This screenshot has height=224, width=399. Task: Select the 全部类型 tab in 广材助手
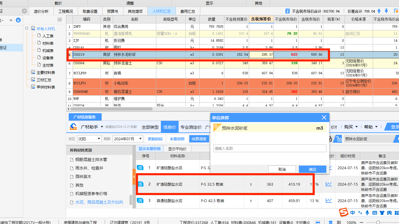pyautogui.click(x=150, y=127)
